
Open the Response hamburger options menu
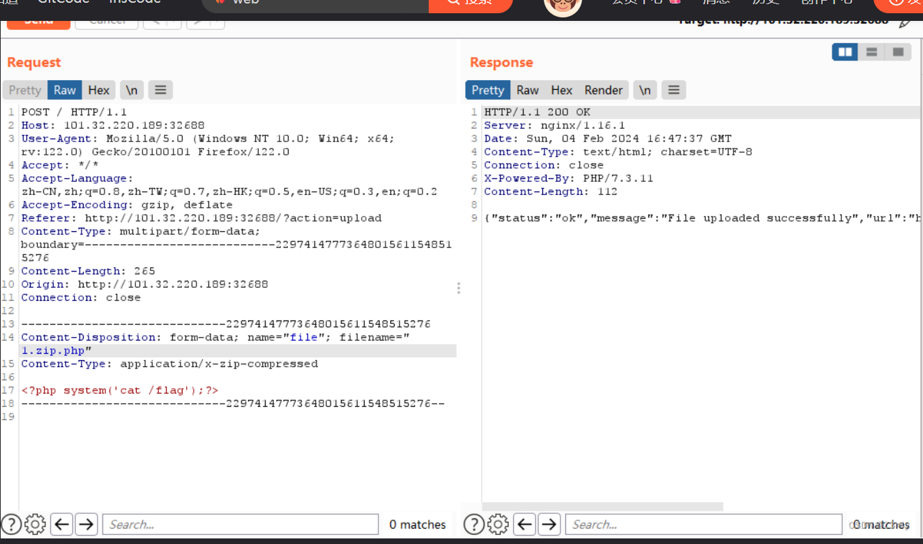click(x=673, y=90)
